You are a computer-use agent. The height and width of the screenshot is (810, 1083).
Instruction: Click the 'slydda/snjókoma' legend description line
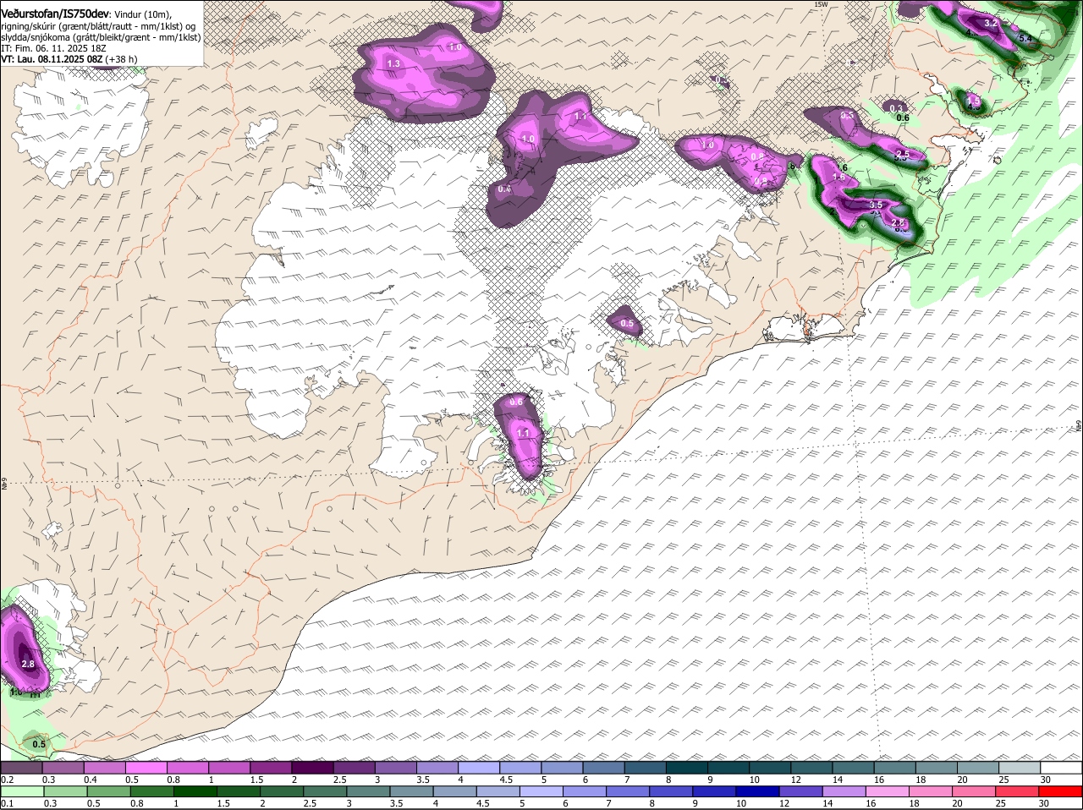click(x=101, y=37)
